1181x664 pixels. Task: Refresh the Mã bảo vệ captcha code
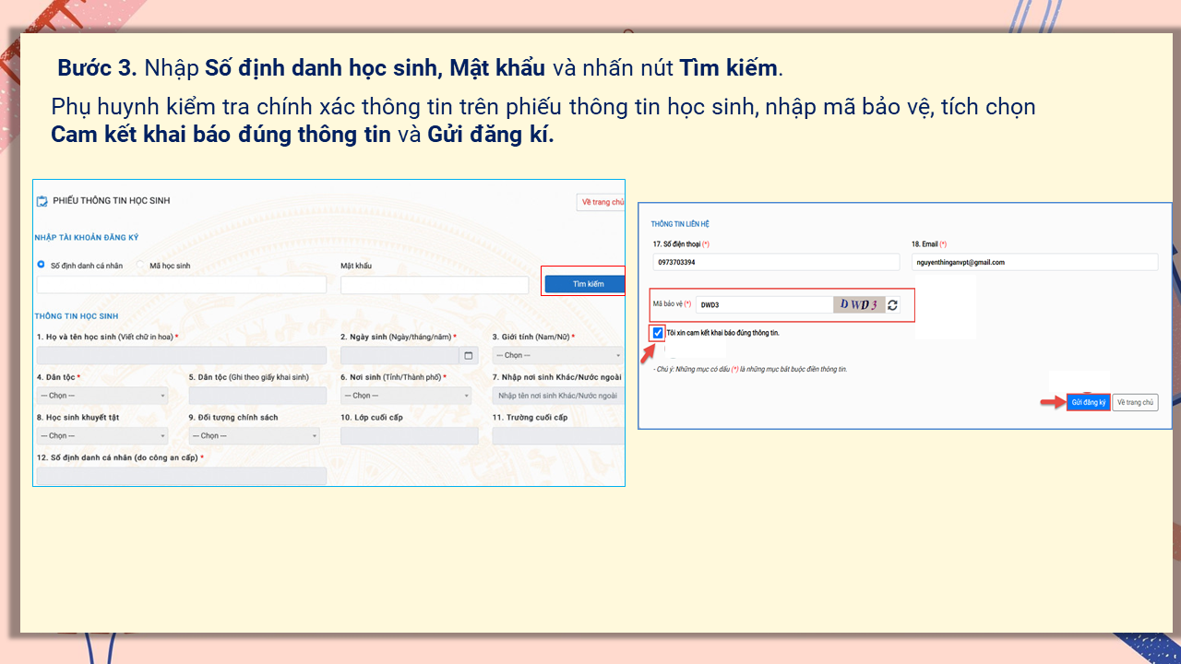click(x=893, y=304)
